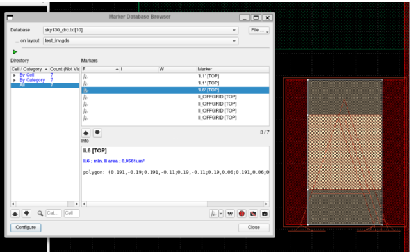This screenshot has height=252, width=410.
Task: Open the Database dropdown sky130_drc.txt[10]
Action: pyautogui.click(x=141, y=30)
